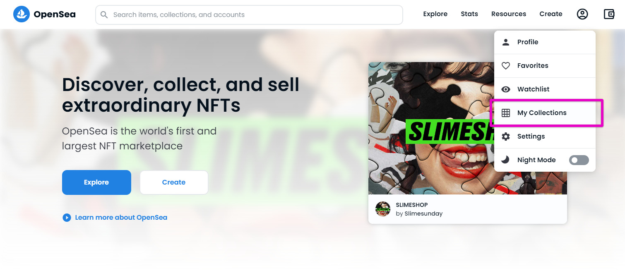The width and height of the screenshot is (625, 271).
Task: Toggle the Night Mode switch
Action: point(579,160)
